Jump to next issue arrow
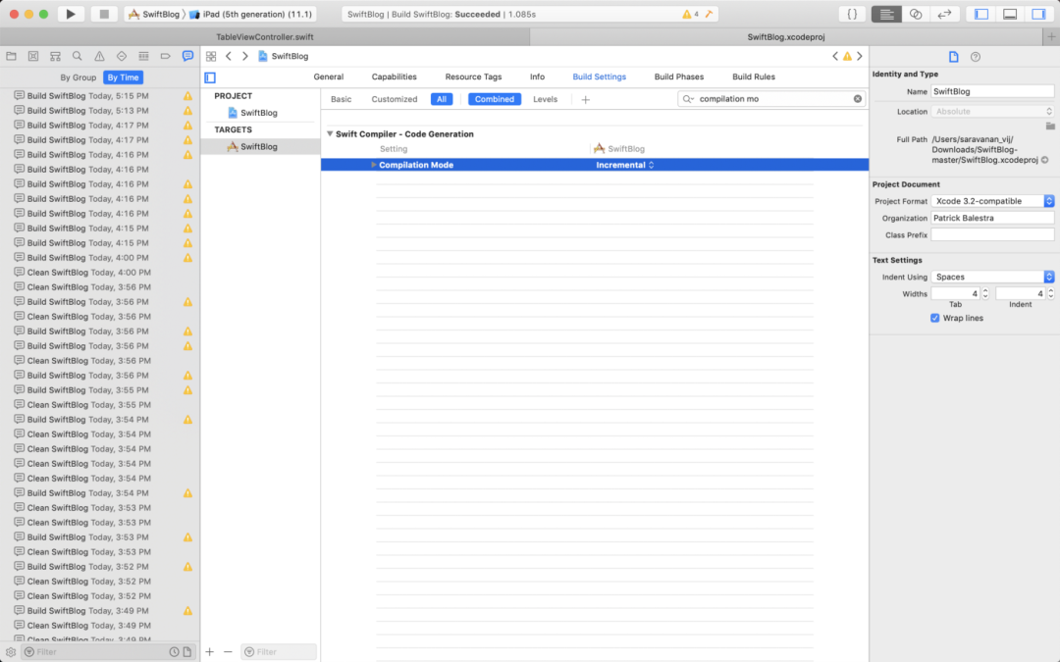This screenshot has width=1060, height=662. [x=860, y=56]
